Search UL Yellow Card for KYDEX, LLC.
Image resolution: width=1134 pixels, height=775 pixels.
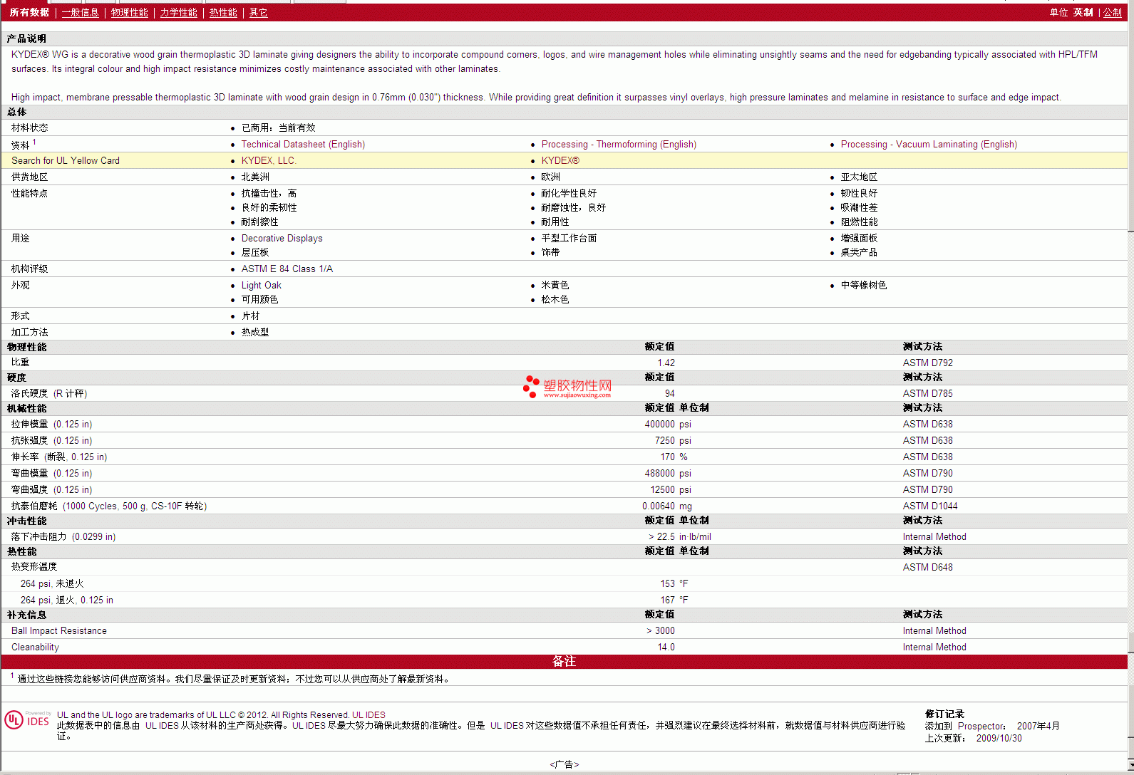pyautogui.click(x=269, y=160)
